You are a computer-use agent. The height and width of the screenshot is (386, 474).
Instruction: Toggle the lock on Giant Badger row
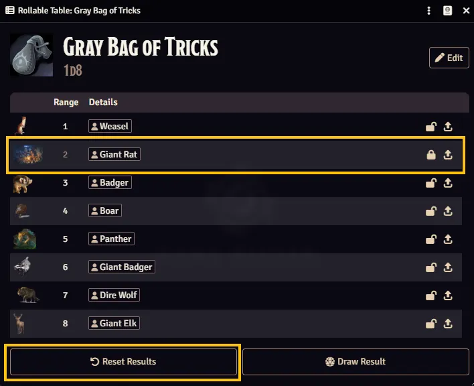(x=431, y=267)
